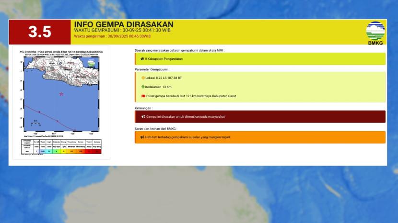398x223 pixels.
Task: Click the BMKG logo in the header
Action: click(375, 33)
